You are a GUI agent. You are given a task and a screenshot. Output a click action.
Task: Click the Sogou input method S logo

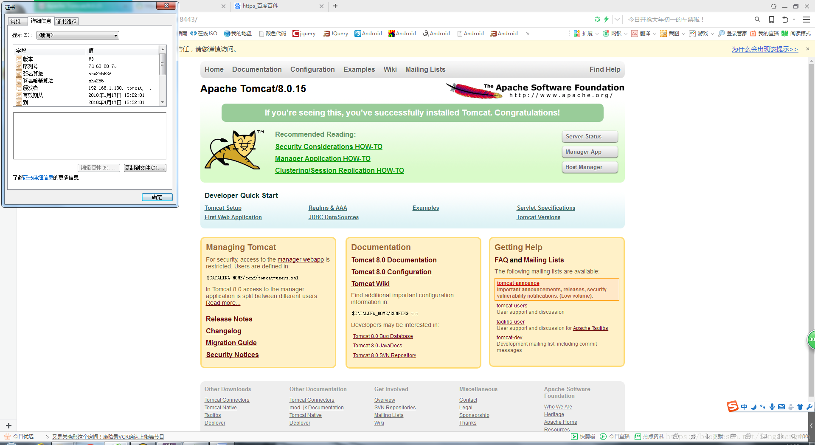(733, 407)
